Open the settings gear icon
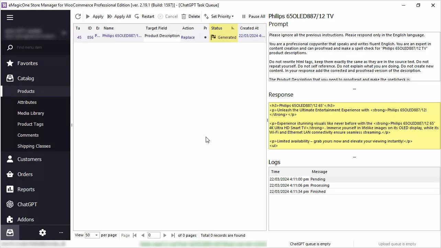 pos(43,233)
